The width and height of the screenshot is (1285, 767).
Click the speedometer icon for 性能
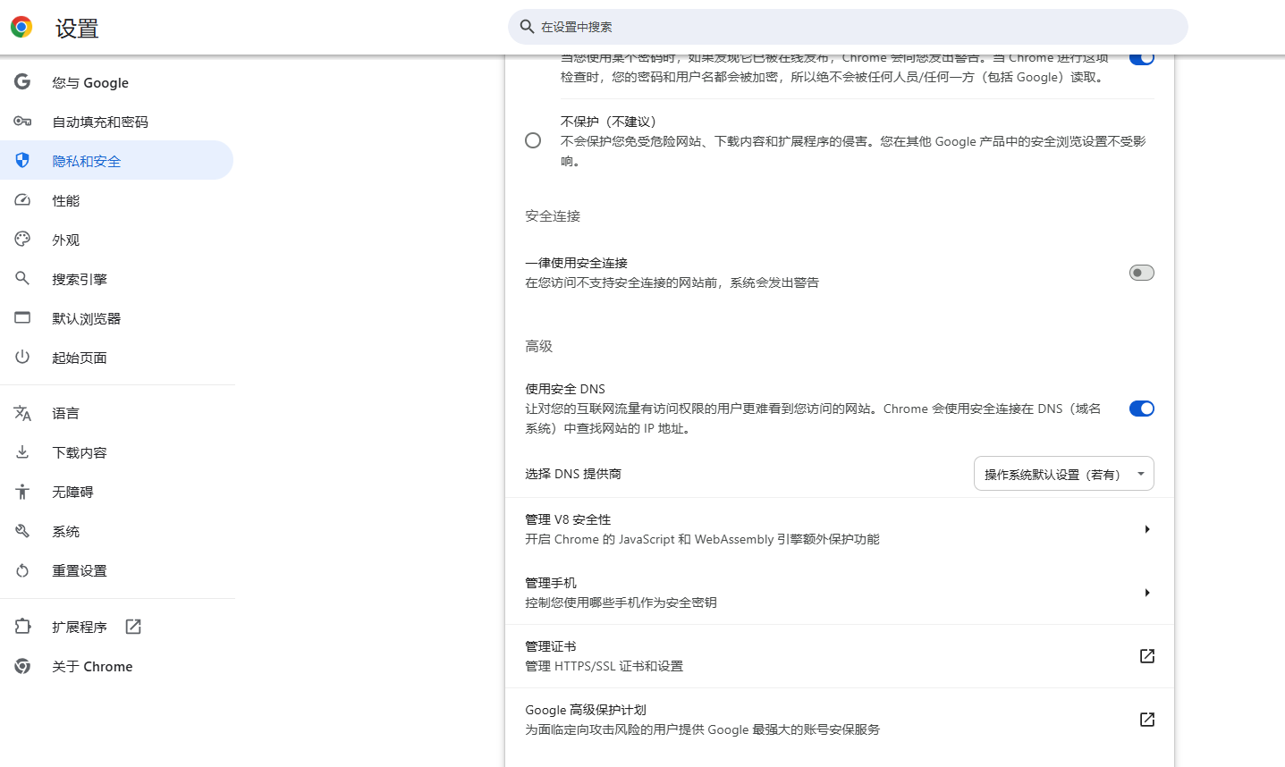[x=22, y=200]
